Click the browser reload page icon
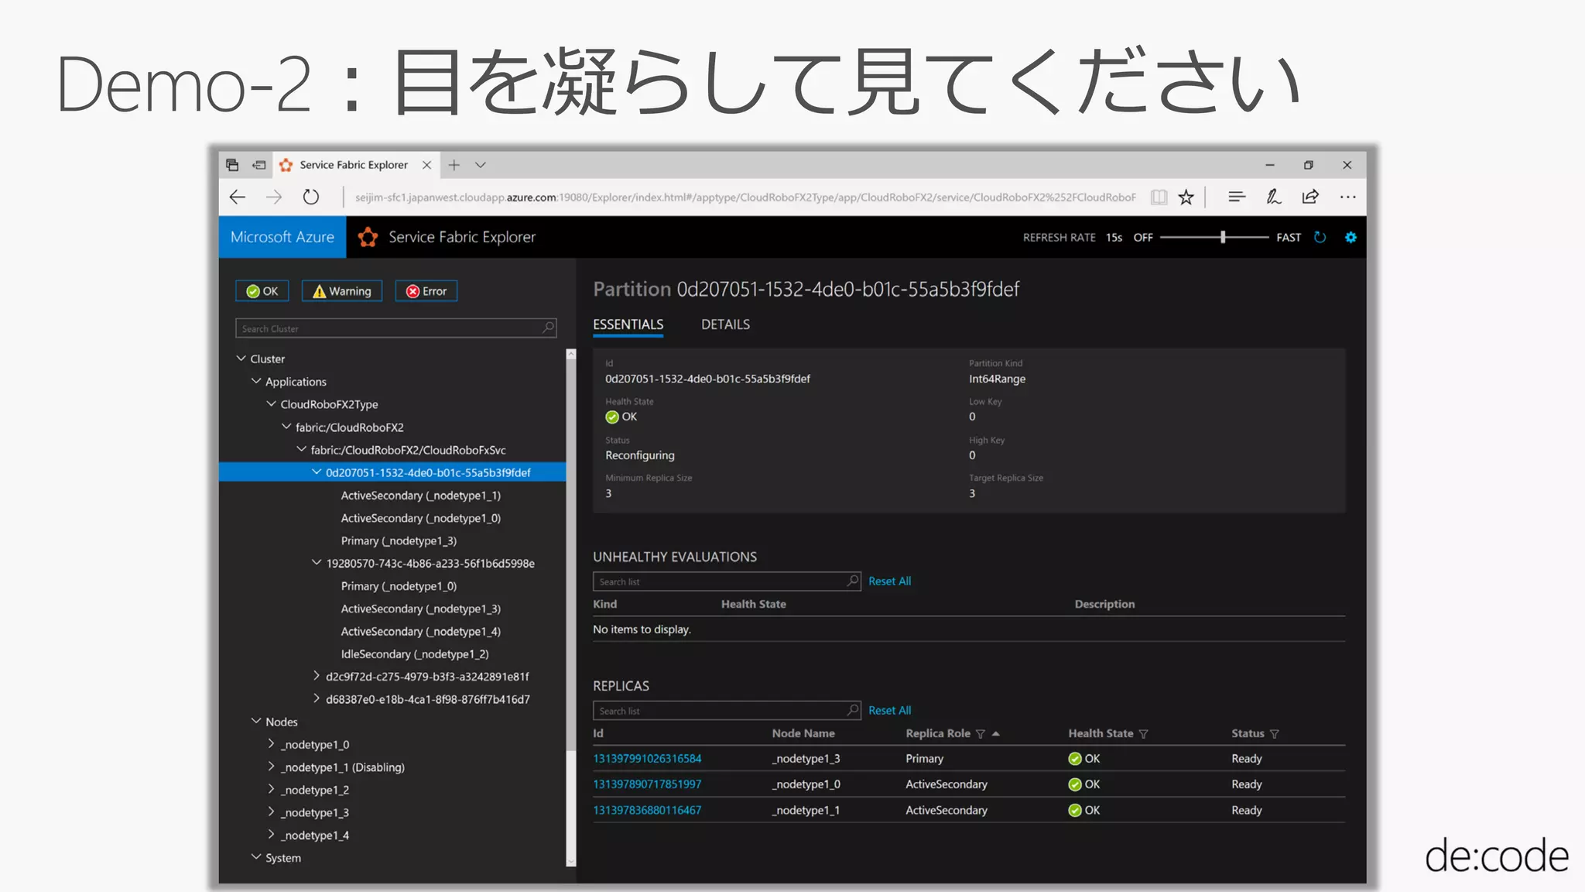 311,197
